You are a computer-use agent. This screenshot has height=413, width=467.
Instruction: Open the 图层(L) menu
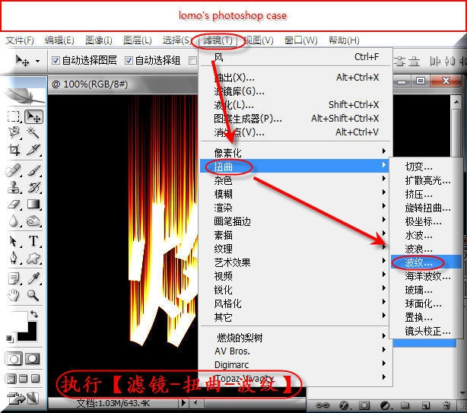point(138,40)
